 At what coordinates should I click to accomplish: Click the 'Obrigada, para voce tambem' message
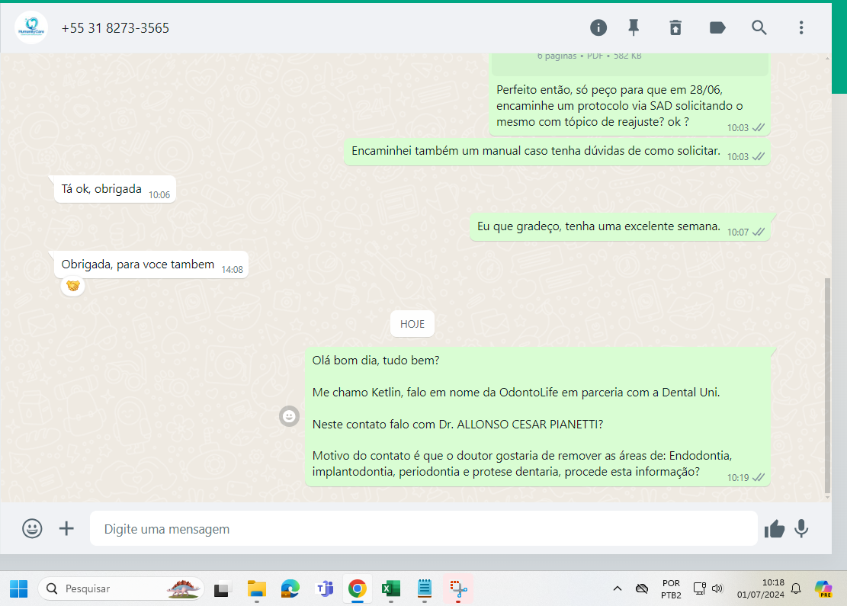tap(151, 265)
